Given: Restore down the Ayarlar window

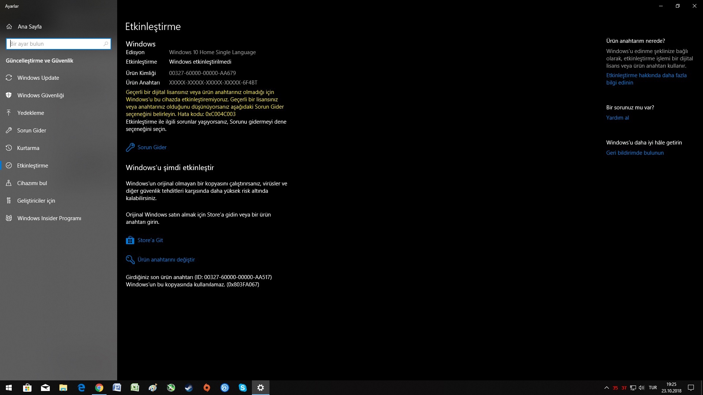Looking at the screenshot, I should [x=678, y=6].
